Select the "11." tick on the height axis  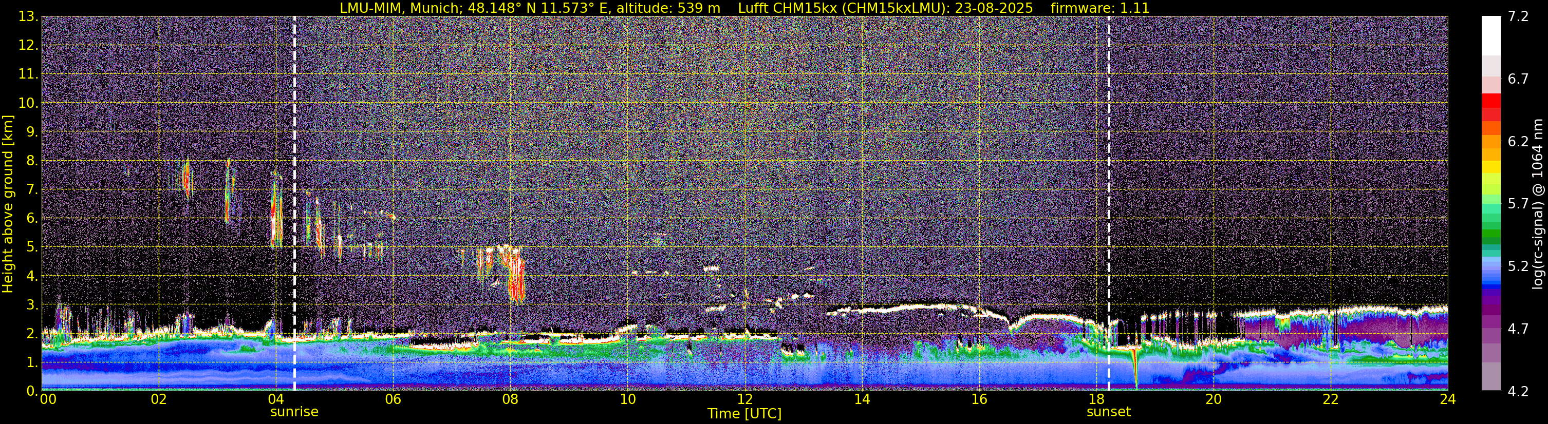coord(28,74)
